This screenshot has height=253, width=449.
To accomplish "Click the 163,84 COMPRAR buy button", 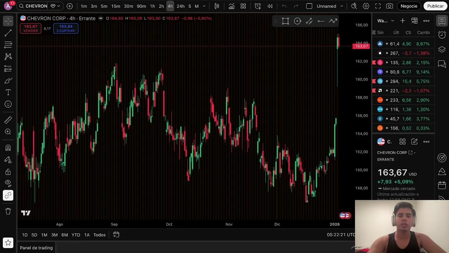I will pos(66,28).
